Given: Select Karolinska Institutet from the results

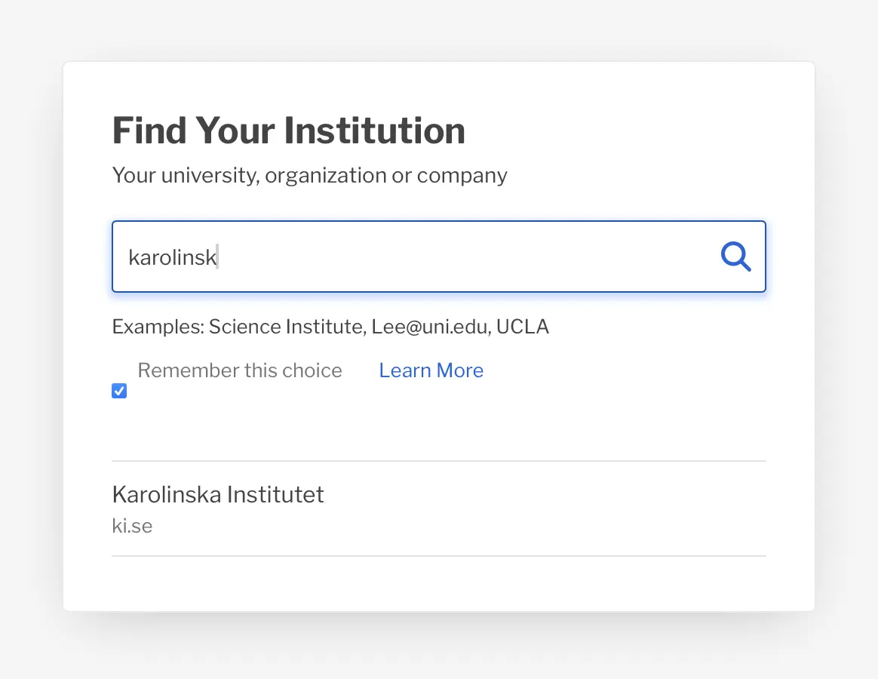Looking at the screenshot, I should point(218,495).
